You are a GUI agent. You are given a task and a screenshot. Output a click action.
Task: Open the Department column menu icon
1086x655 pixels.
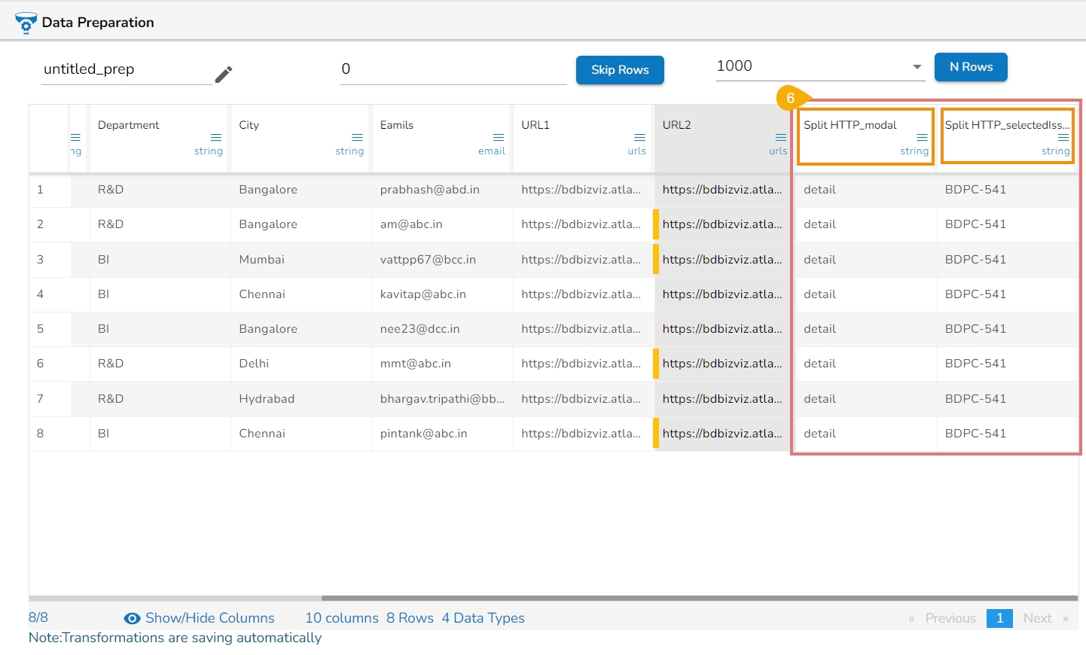click(x=216, y=137)
